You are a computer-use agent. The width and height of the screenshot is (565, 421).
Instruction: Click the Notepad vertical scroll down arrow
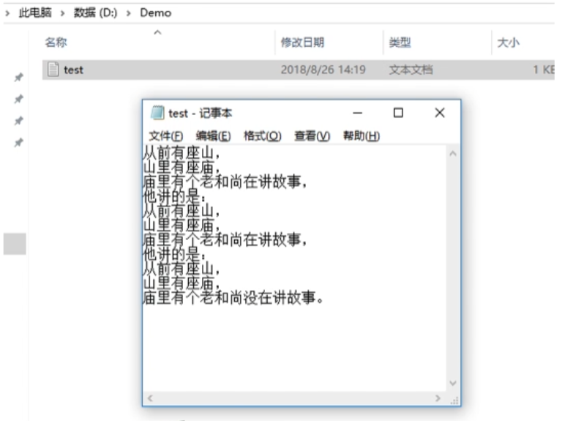click(x=453, y=383)
